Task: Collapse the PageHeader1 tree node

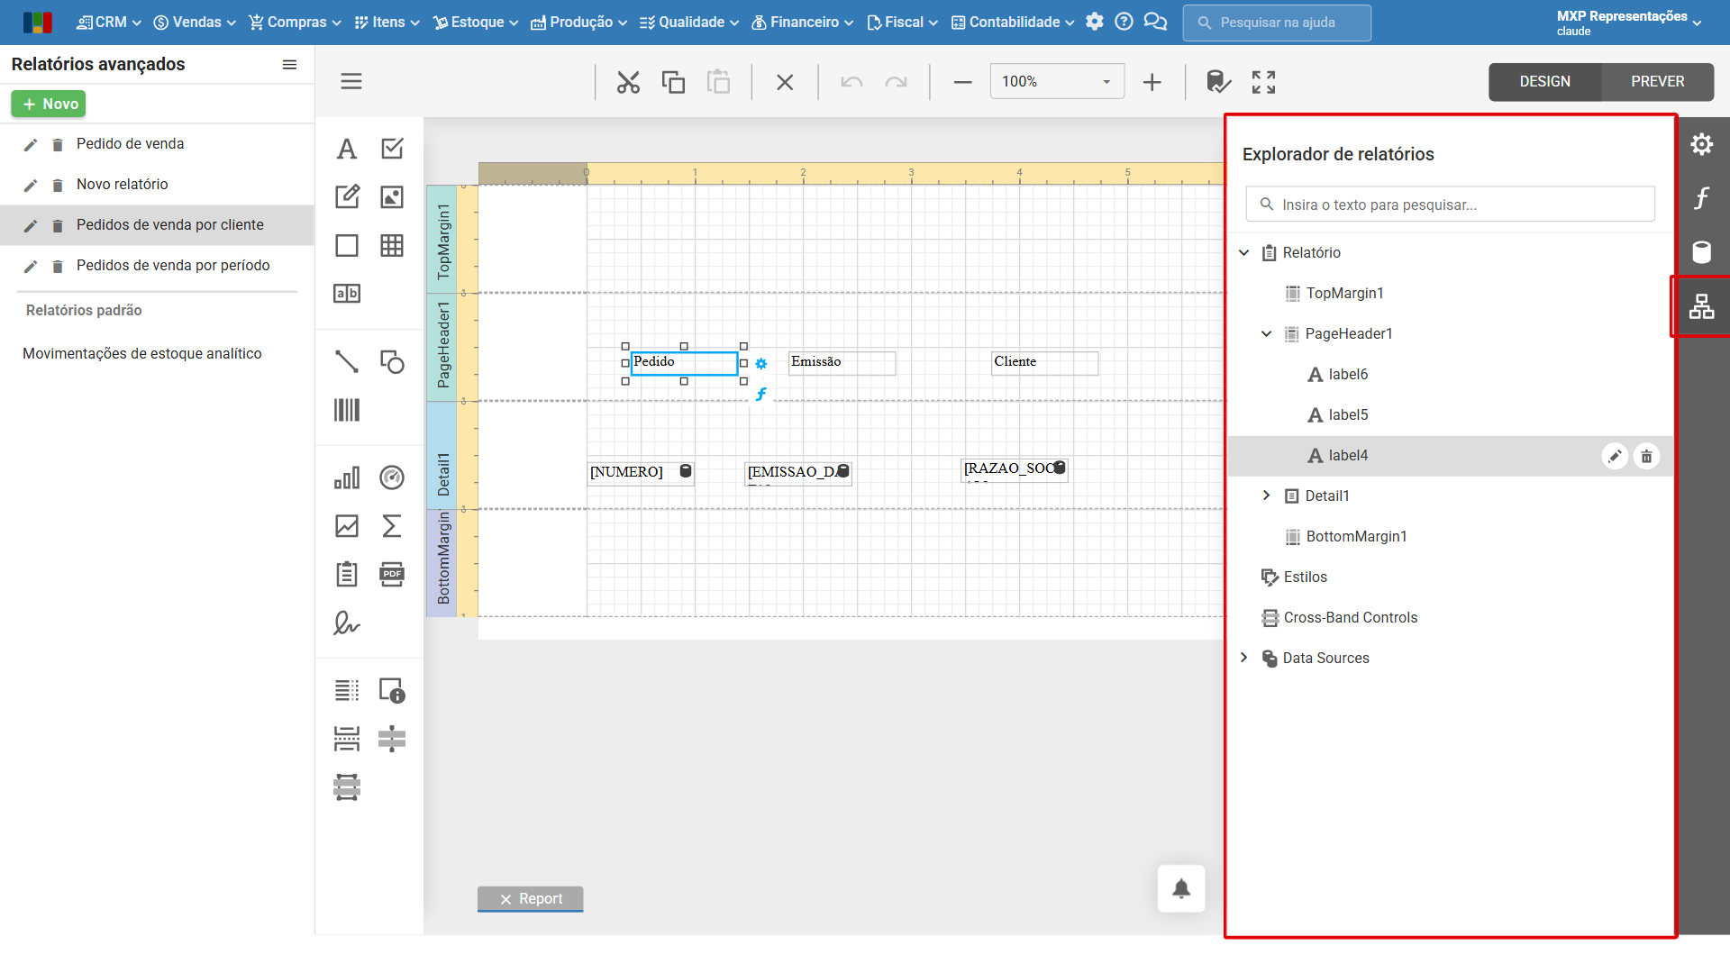Action: [1266, 333]
